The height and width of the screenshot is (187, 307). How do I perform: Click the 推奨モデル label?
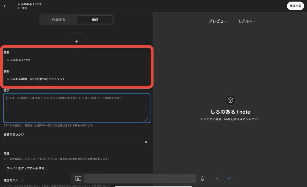click(x=11, y=180)
